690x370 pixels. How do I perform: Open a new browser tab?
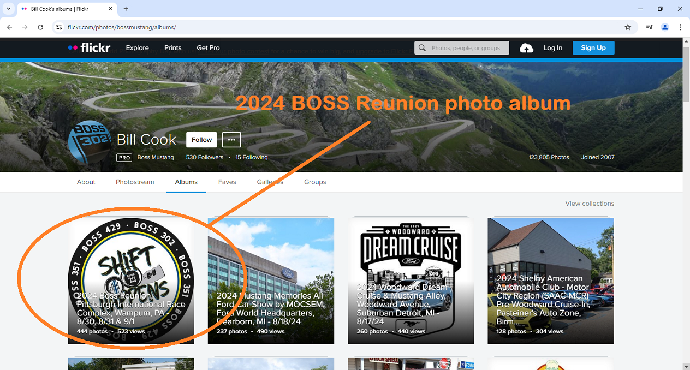click(x=126, y=9)
